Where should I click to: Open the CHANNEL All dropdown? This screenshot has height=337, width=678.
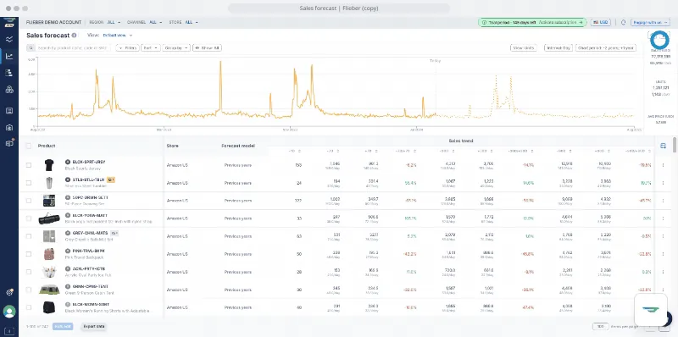tap(156, 22)
